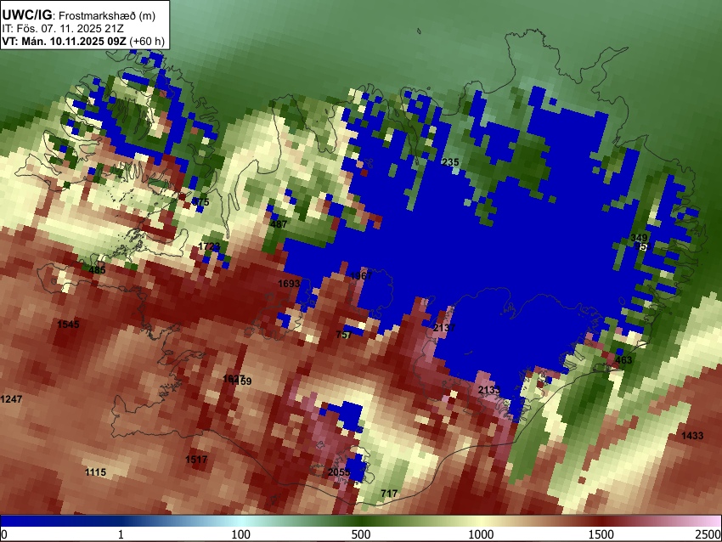The height and width of the screenshot is (542, 722).
Task: Click the map value 757
Action: 344,335
